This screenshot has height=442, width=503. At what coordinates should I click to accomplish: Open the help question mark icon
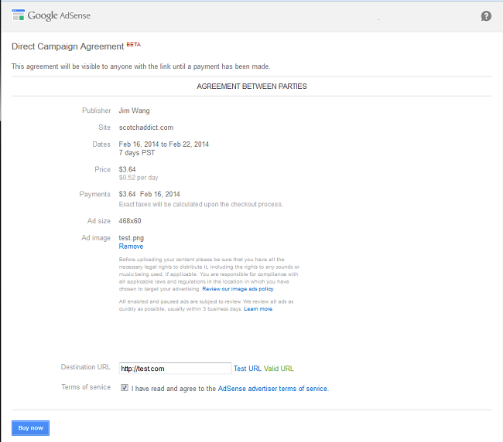486,15
